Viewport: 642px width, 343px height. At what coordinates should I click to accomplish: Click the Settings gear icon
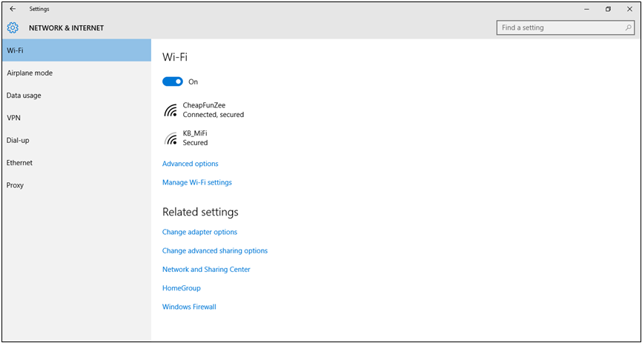coord(13,28)
